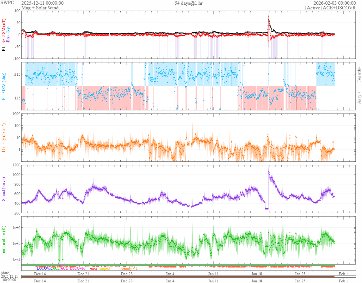Click the Phi GSM axis label
This screenshot has height=283, width=362.
tap(4, 86)
